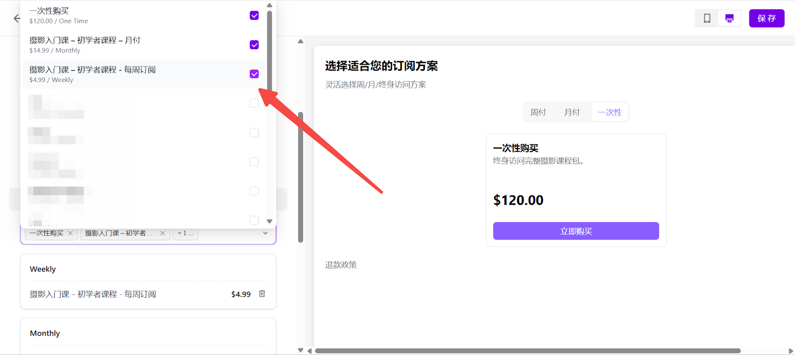
Task: Switch to desktop preview icon
Action: [x=729, y=18]
